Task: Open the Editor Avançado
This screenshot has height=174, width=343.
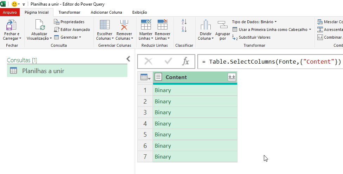Action: pyautogui.click(x=72, y=30)
